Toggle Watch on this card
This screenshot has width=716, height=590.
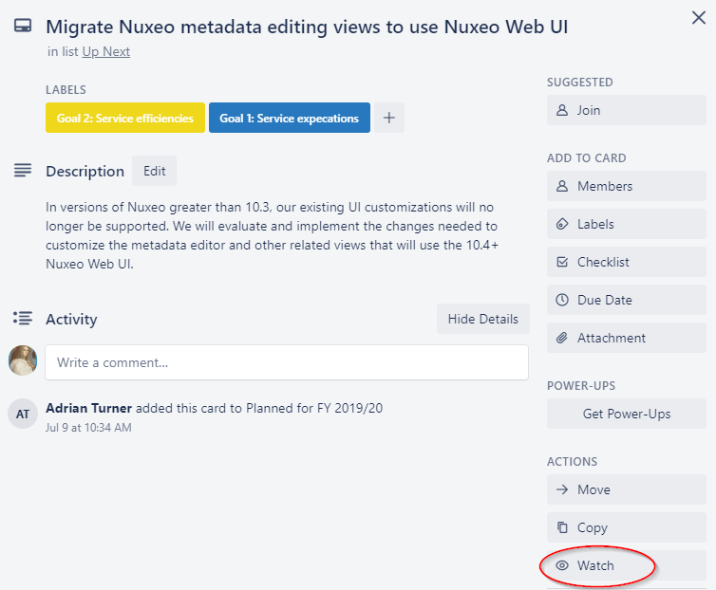[627, 565]
